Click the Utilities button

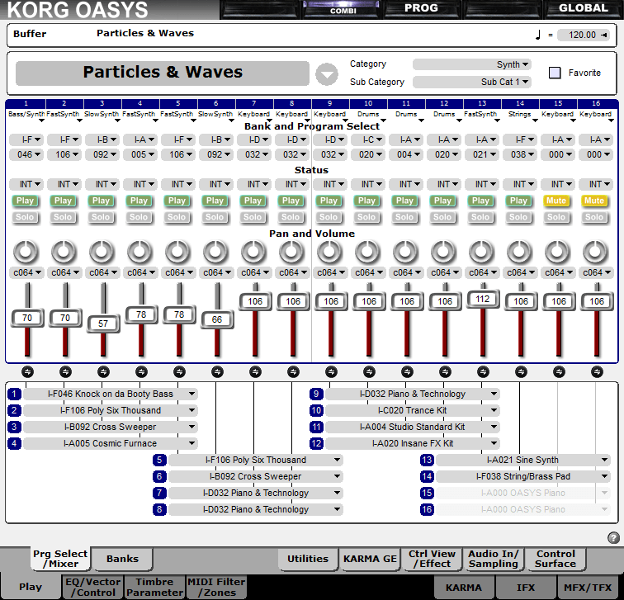(x=308, y=559)
